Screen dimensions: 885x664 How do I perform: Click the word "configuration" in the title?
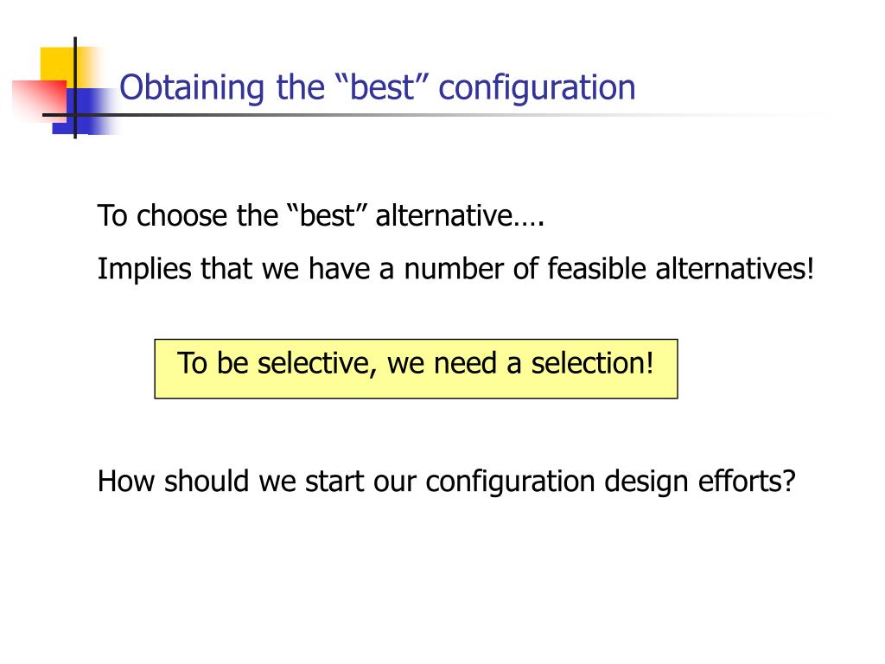point(537,87)
